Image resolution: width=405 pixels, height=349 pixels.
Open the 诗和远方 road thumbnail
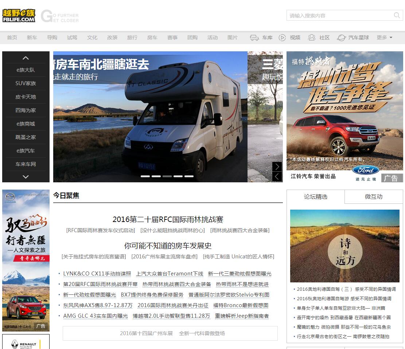[344, 246]
